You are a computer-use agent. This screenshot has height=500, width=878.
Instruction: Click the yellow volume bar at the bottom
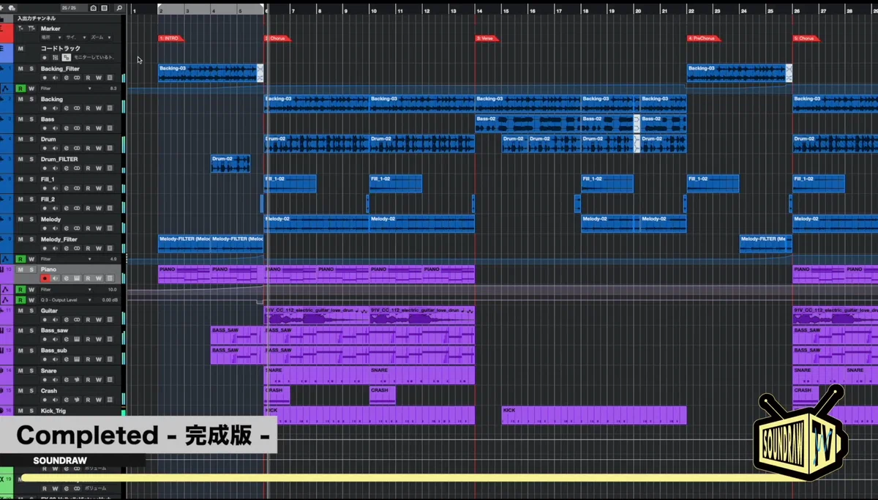pos(439,477)
